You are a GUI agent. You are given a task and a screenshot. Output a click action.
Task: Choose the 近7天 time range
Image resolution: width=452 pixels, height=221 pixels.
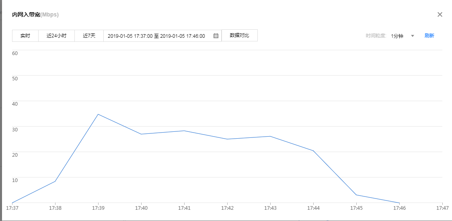click(89, 36)
